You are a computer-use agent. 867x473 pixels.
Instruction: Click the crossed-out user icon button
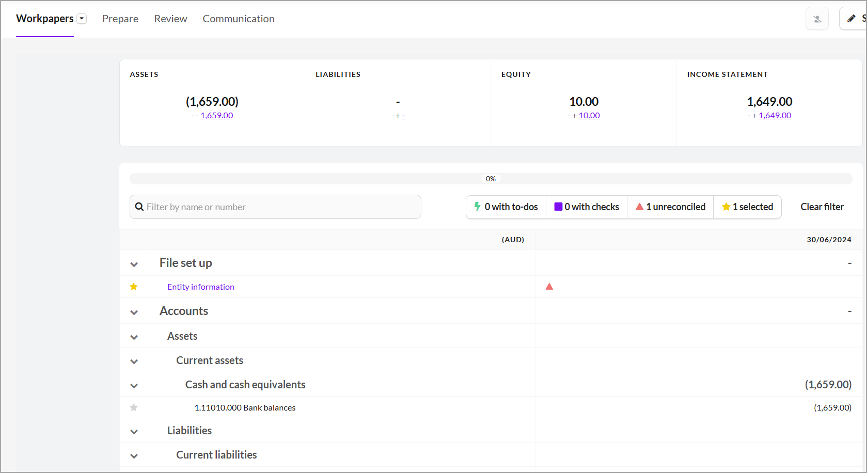pos(817,19)
